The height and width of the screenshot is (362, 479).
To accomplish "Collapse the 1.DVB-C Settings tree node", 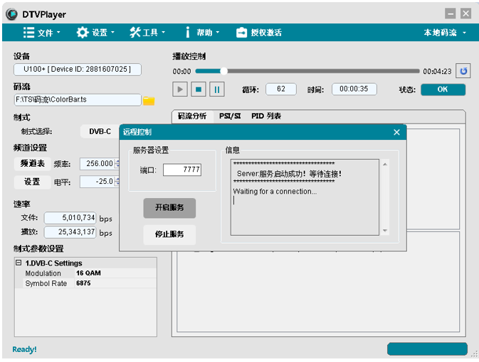I will [x=19, y=263].
